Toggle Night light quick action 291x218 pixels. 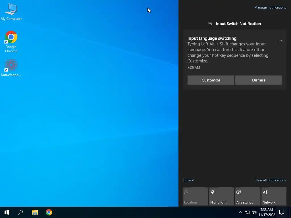coord(222,196)
